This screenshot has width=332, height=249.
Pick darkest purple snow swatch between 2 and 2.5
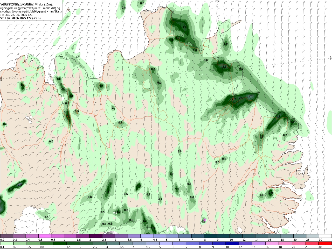tap(95, 236)
